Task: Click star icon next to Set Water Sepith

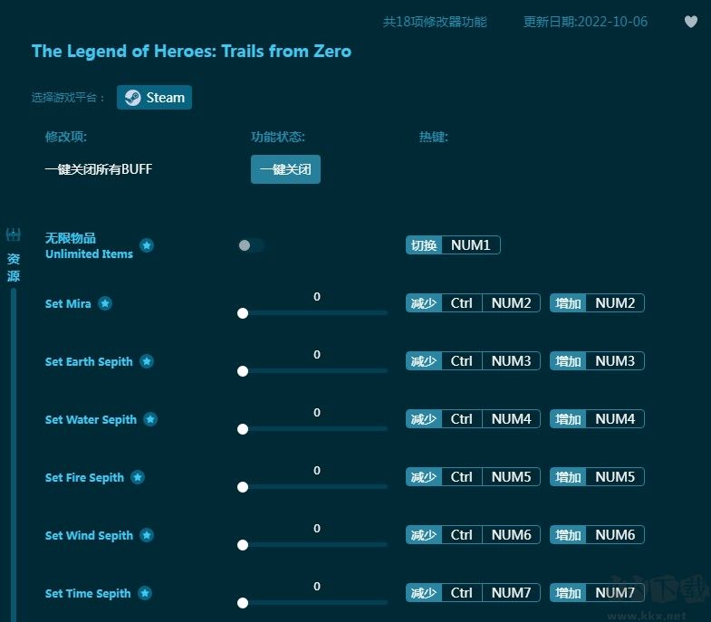Action: coord(150,419)
